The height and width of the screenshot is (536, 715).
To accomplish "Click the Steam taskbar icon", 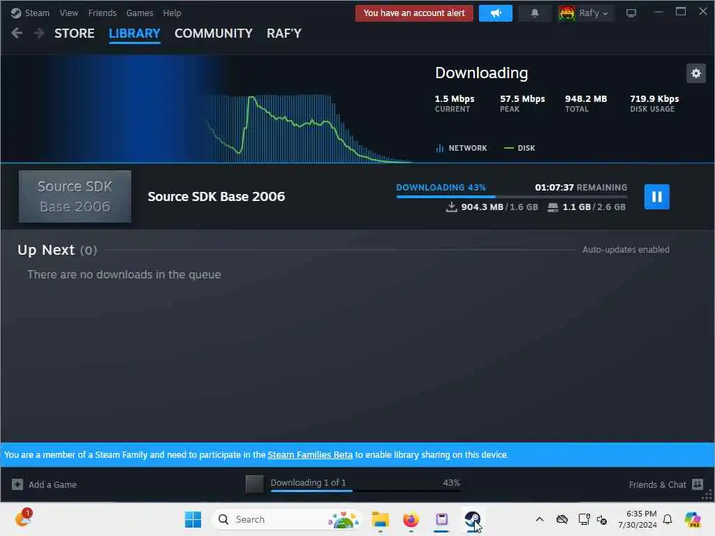I will tap(472, 519).
